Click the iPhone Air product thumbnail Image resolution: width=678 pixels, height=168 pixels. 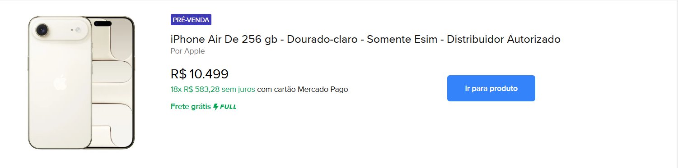81,83
